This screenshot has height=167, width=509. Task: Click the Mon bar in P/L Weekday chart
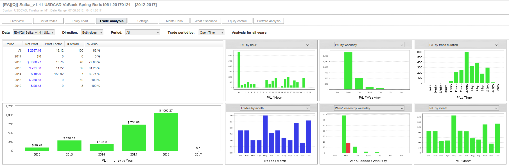[348, 71]
